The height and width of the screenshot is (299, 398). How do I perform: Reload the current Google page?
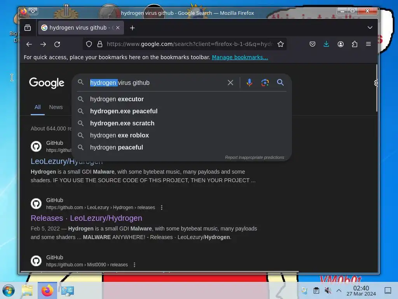pyautogui.click(x=57, y=44)
